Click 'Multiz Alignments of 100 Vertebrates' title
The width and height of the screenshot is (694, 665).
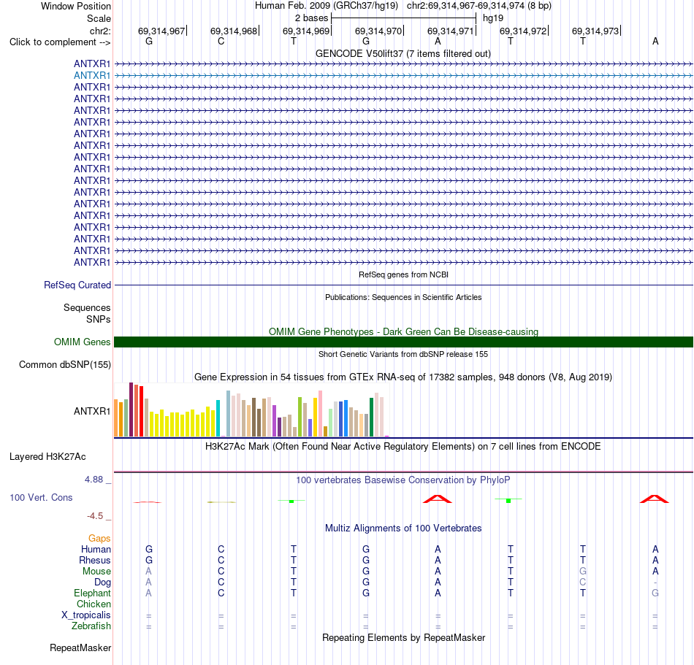pos(403,528)
